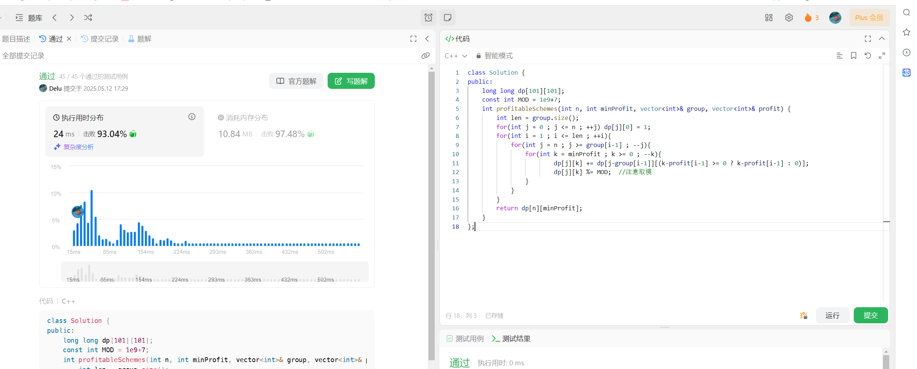Open user profile avatar menu
Viewport: 917px width, 369px height.
click(835, 18)
